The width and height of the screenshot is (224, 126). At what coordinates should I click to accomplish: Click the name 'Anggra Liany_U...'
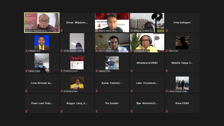coord(77,103)
